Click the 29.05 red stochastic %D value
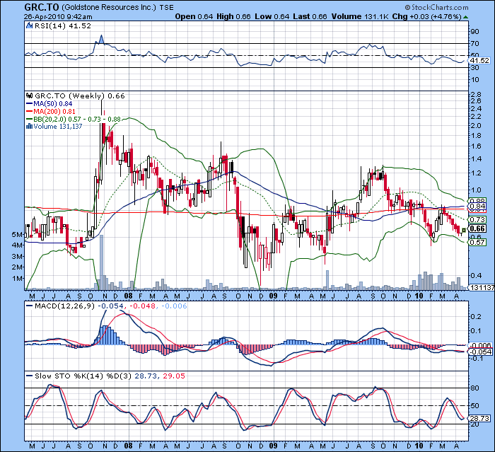 click(x=174, y=376)
